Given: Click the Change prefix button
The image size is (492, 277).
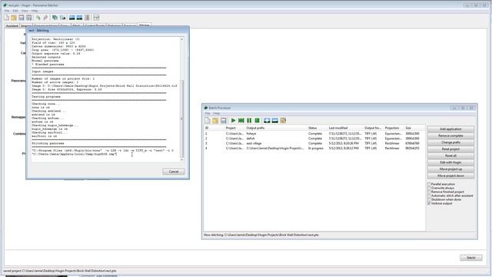Looking at the screenshot, I should (450, 142).
